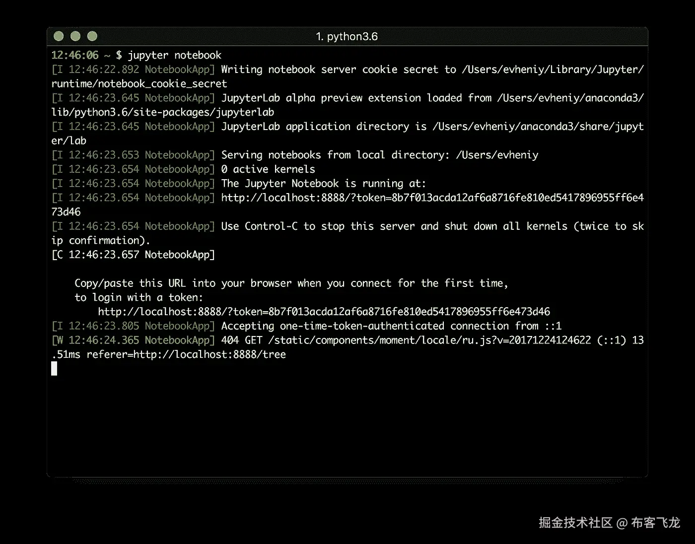
Task: Click 'er/lab' wrapped path text
Action: pos(69,141)
